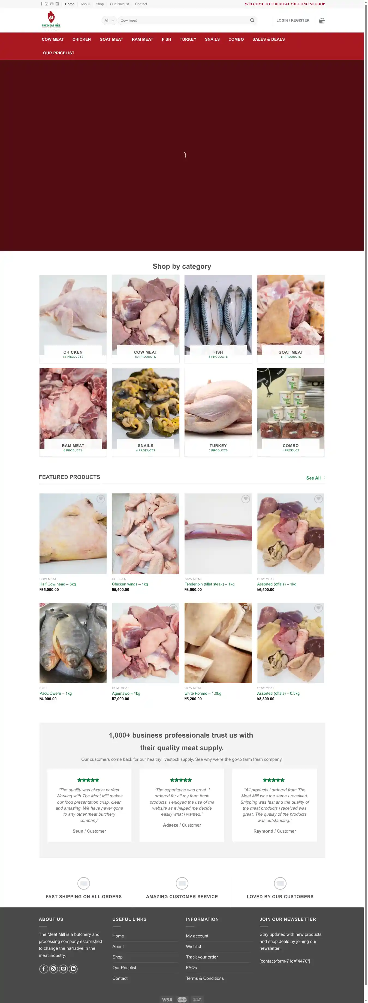Click the email icon in footer
Image resolution: width=368 pixels, height=1003 pixels.
click(x=63, y=969)
